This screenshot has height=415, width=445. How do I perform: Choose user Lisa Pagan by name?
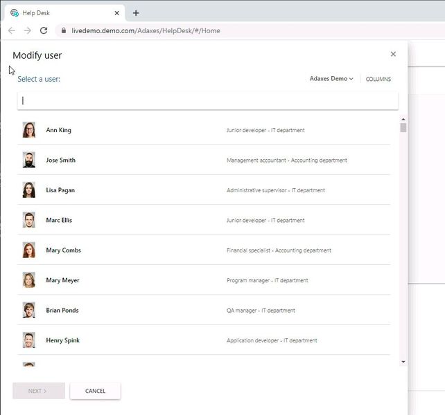60,190
